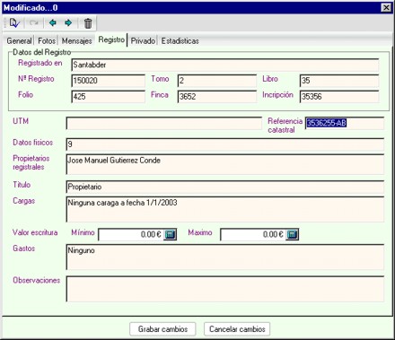The width and height of the screenshot is (395, 340).
Task: Focus the empty UTM input field
Action: coord(164,123)
